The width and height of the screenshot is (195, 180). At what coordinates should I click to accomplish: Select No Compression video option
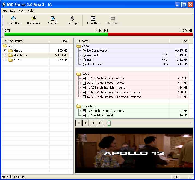84,50
